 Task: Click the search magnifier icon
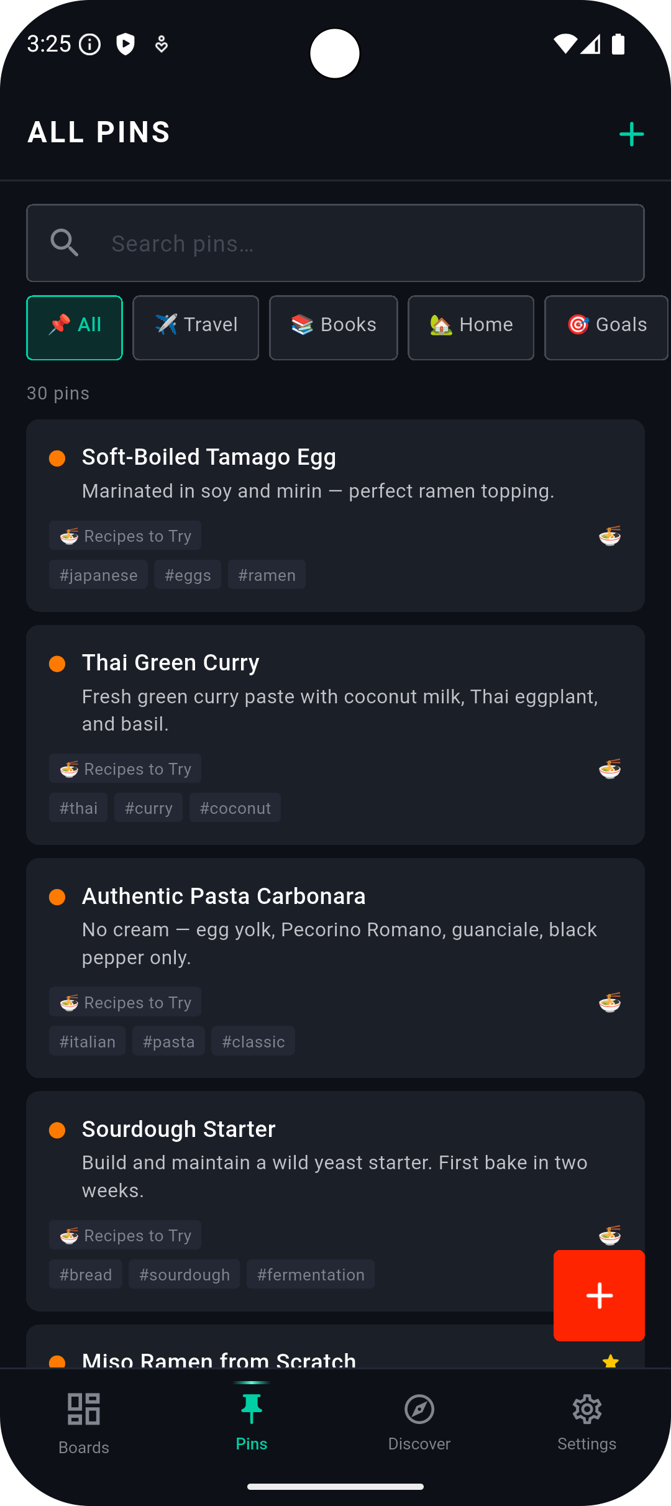coord(65,243)
